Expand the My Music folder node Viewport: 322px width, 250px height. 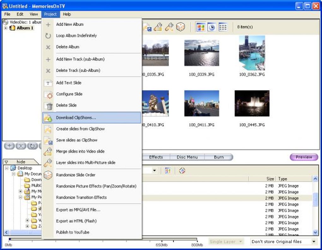coord(20,192)
